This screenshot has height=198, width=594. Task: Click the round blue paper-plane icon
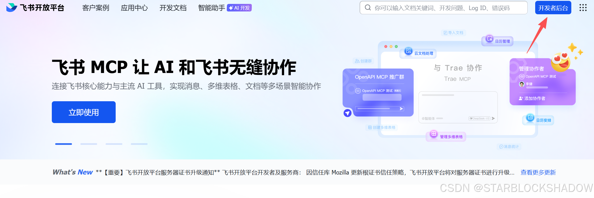coord(348,113)
